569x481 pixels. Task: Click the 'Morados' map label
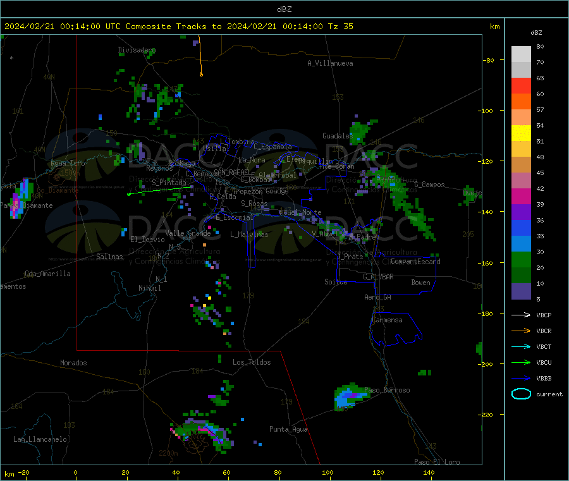[x=73, y=363]
